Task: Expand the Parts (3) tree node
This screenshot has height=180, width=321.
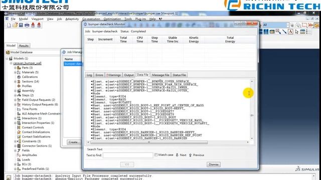Action: click(15, 68)
